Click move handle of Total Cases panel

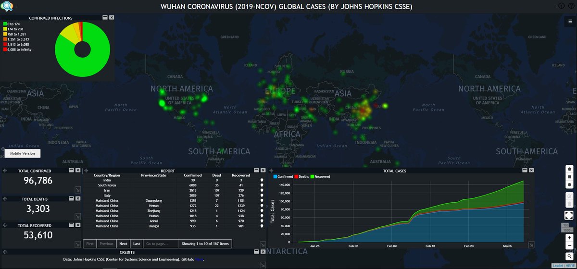coord(272,171)
